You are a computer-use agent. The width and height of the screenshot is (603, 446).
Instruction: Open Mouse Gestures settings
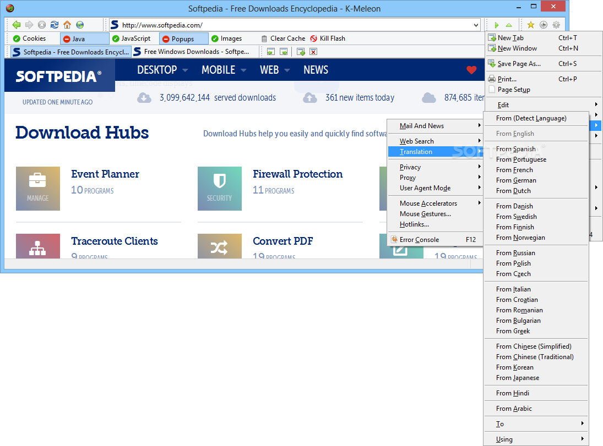click(436, 213)
